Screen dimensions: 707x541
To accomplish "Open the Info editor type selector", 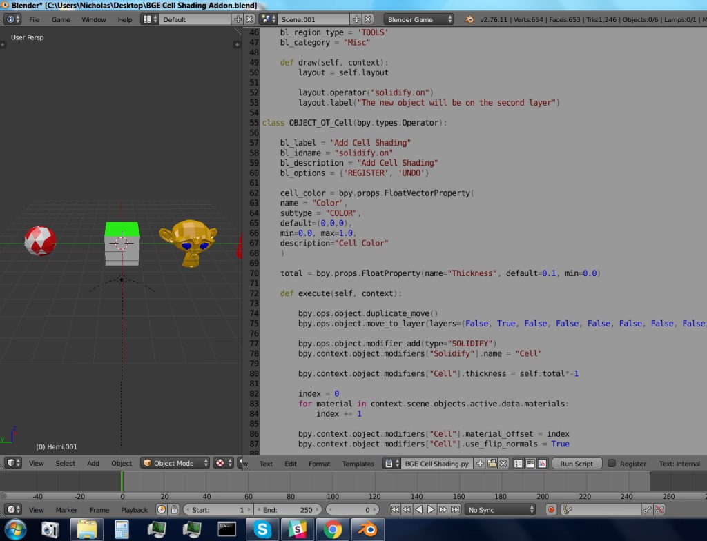I will [12, 19].
